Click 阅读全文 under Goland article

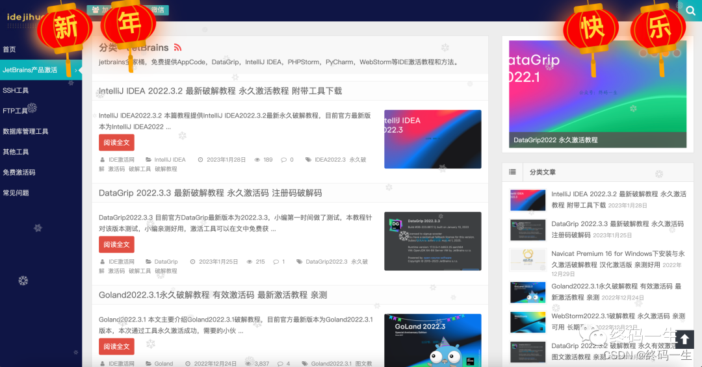[116, 347]
